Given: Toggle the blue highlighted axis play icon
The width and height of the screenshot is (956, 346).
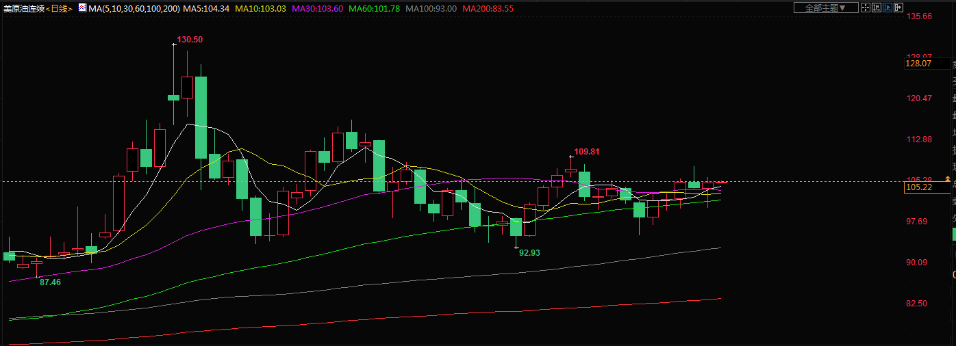Looking at the screenshot, I should click(x=888, y=8).
